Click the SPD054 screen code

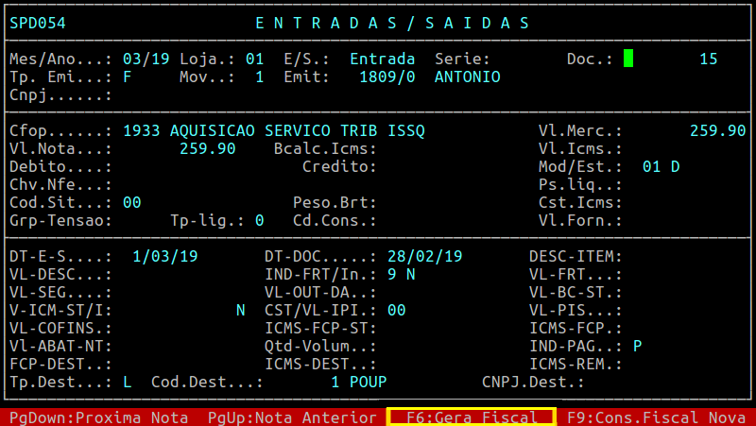tap(38, 23)
